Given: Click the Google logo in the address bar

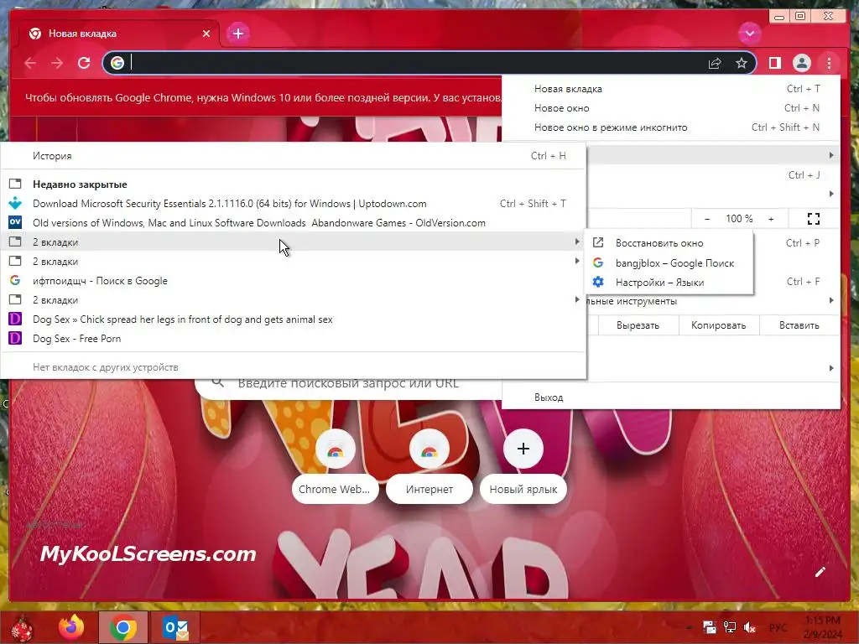Looking at the screenshot, I should 117,63.
